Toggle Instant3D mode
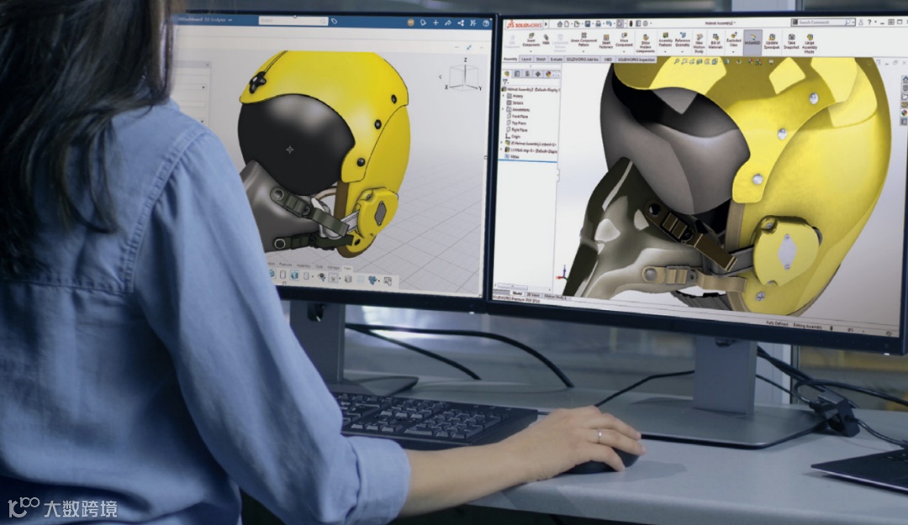Viewport: 908px width, 525px height. 752,42
